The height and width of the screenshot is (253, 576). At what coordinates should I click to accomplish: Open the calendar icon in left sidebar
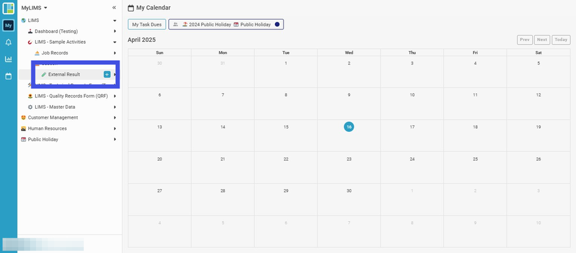[8, 76]
